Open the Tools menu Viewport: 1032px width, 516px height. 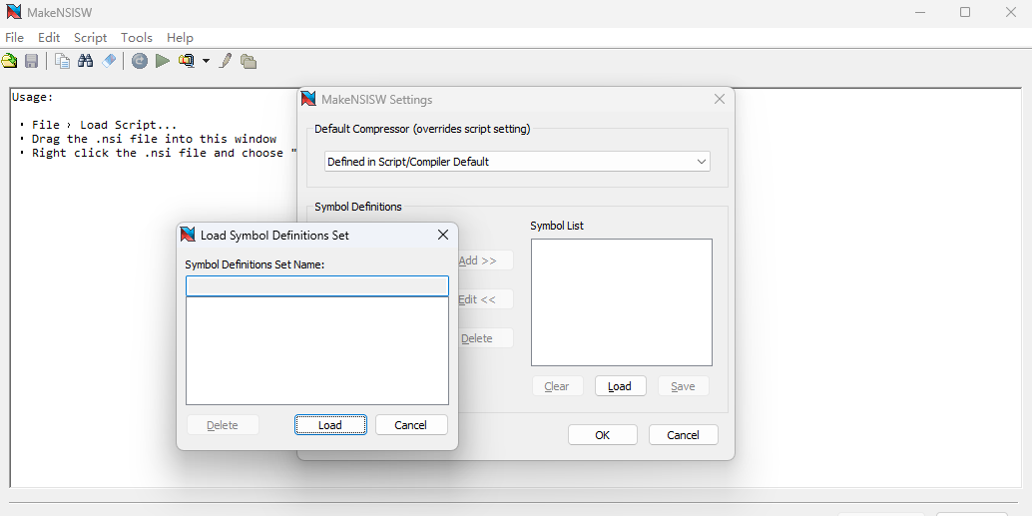coord(137,37)
